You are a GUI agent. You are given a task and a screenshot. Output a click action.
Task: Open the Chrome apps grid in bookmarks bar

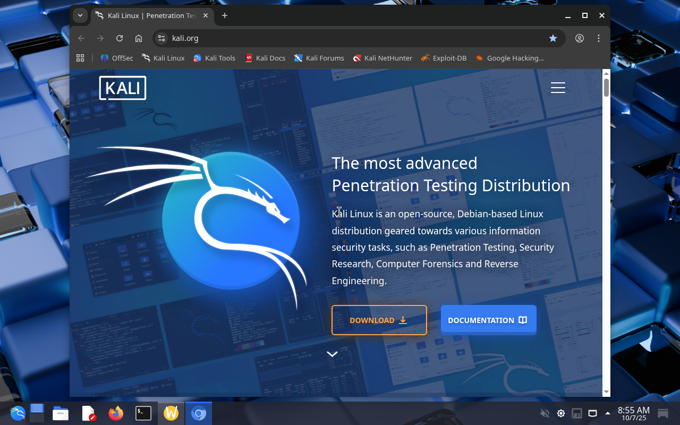coord(81,58)
